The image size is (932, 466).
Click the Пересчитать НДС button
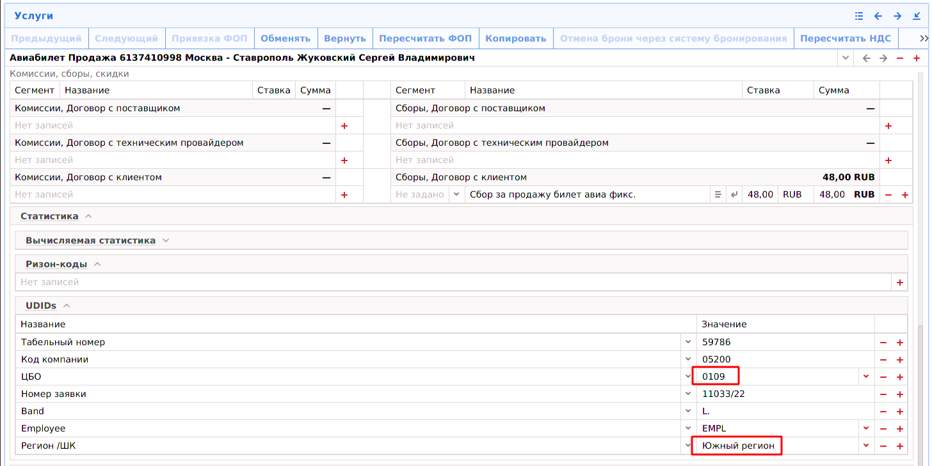[845, 38]
